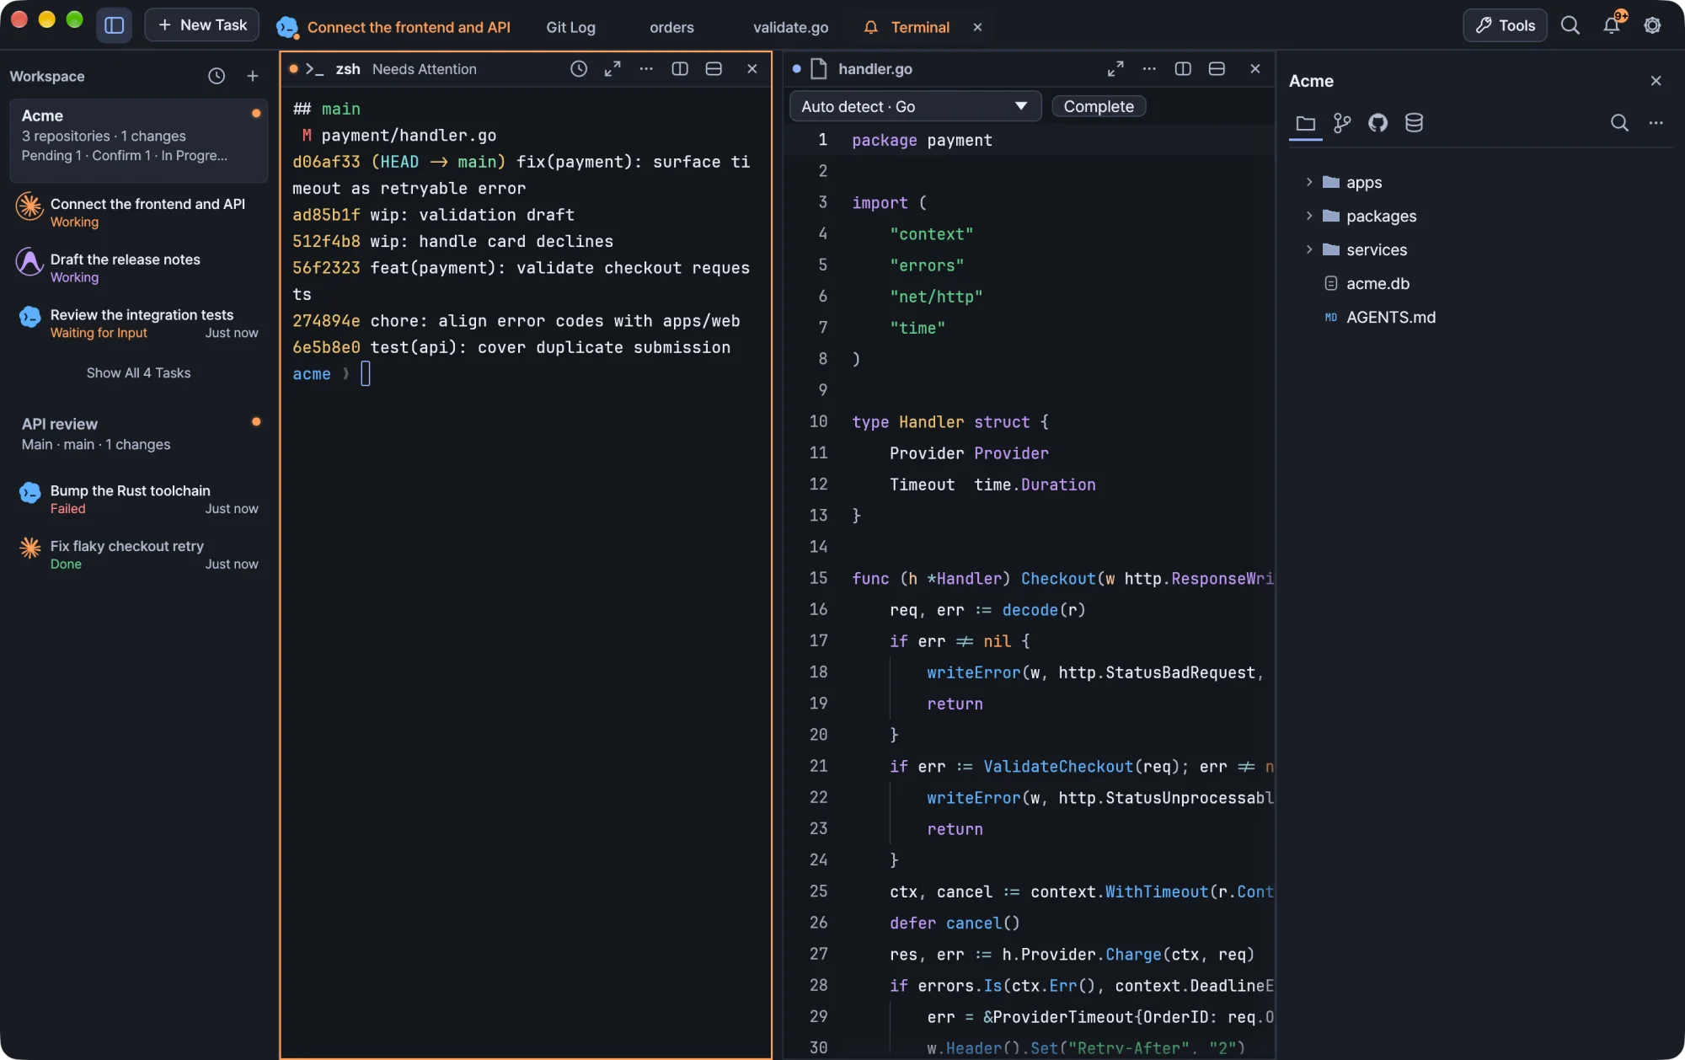The image size is (1685, 1060).
Task: Open handler.go more options menu
Action: [1149, 69]
